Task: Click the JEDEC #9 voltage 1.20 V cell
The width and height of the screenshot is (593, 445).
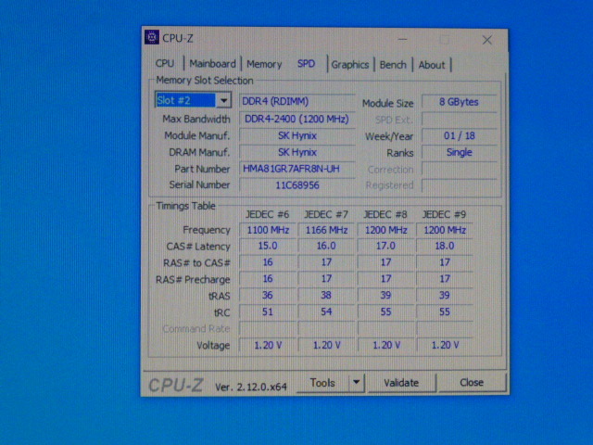Action: 445,345
